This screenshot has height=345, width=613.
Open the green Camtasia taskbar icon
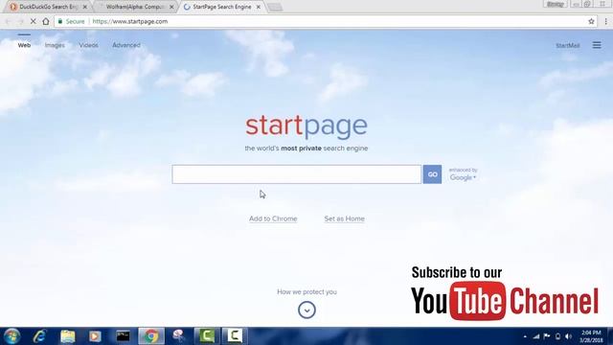click(x=207, y=336)
